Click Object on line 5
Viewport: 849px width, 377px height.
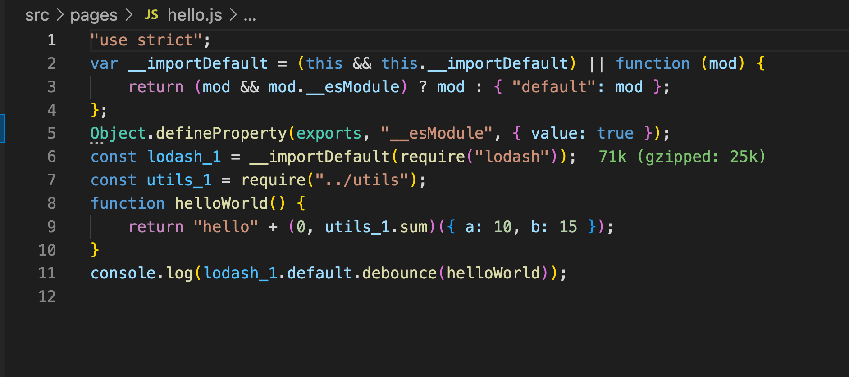coord(118,133)
